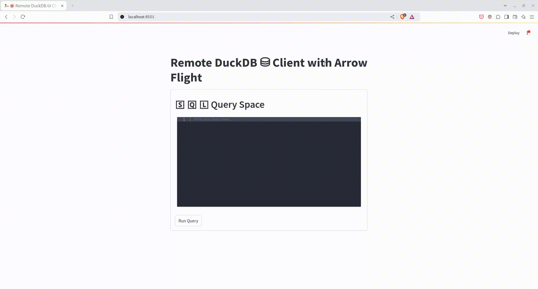538x289 pixels.
Task: Share this page link
Action: [392, 17]
